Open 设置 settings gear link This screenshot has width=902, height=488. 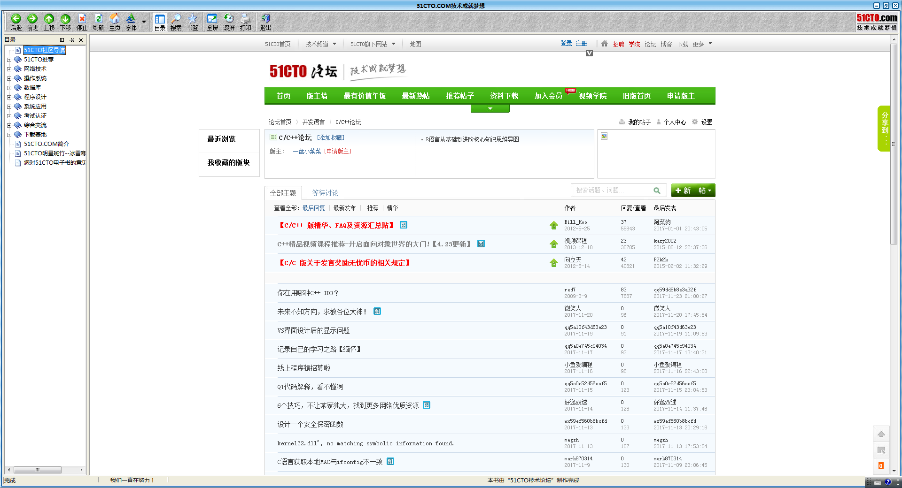702,122
